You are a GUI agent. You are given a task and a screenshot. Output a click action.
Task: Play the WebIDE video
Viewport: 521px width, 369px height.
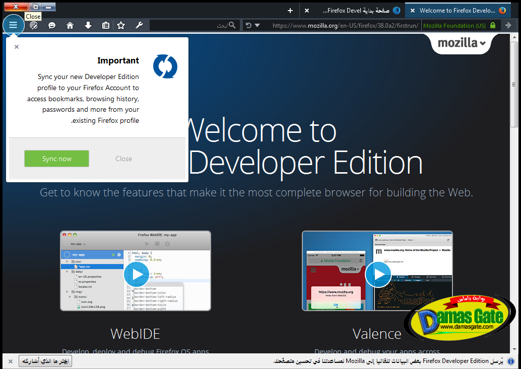[x=136, y=274]
